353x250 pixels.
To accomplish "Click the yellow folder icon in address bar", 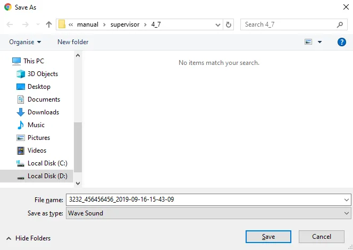I will 62,24.
